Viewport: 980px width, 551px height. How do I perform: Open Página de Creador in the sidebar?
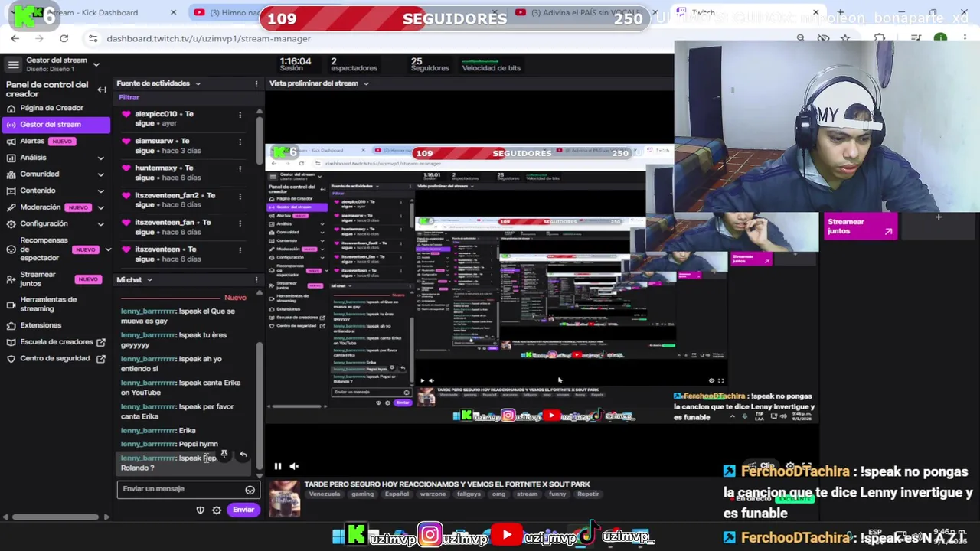(x=51, y=108)
